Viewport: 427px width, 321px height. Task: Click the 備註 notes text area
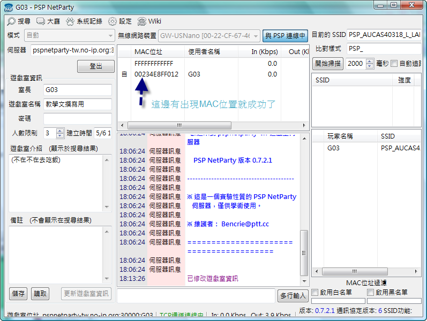pyautogui.click(x=57, y=255)
